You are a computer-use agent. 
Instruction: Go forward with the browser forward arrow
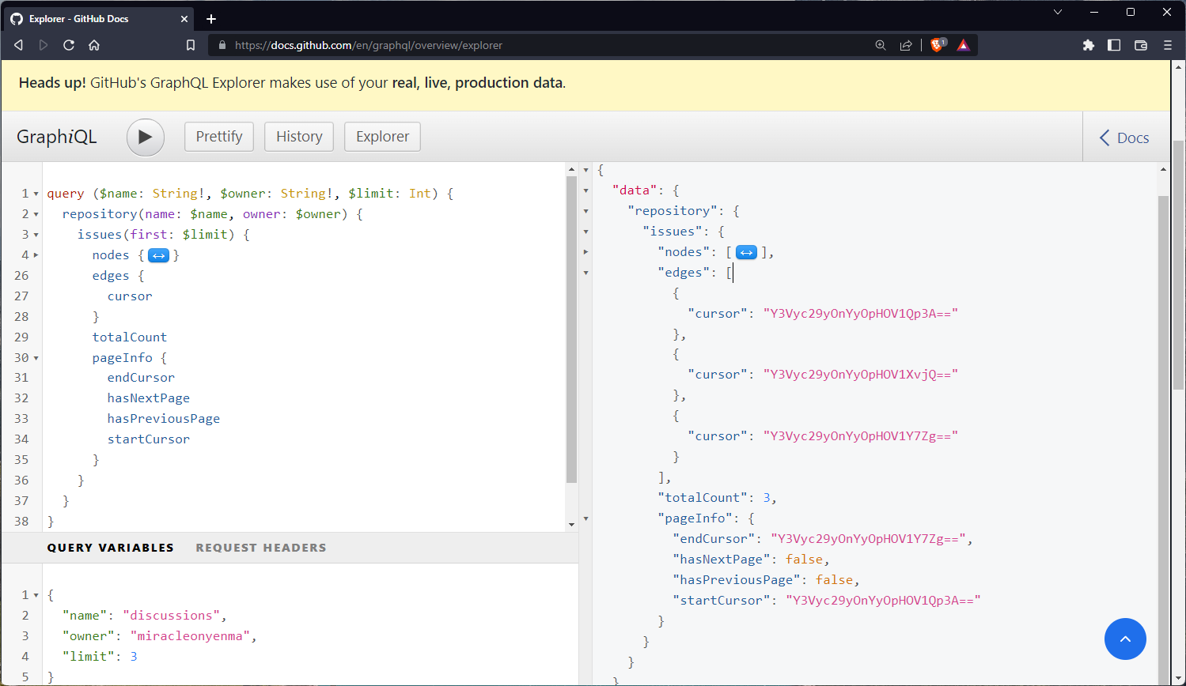tap(44, 45)
